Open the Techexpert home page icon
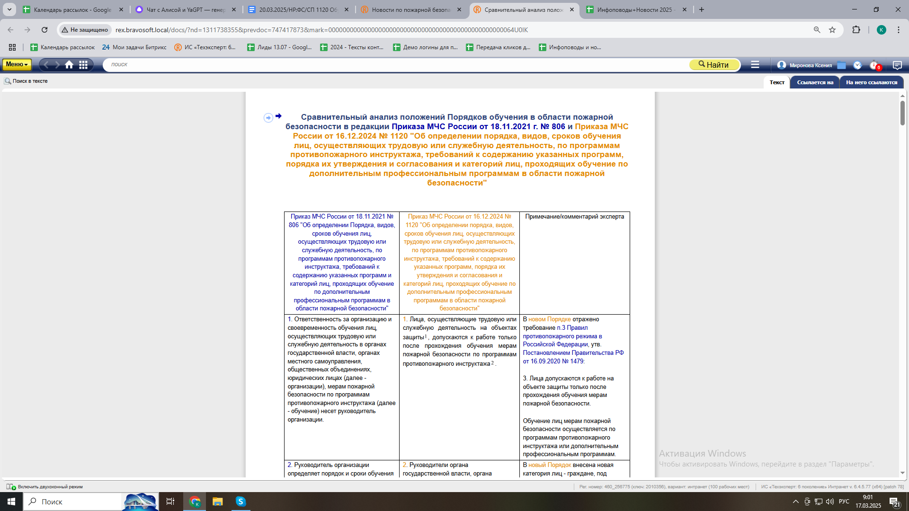This screenshot has width=909, height=511. [x=69, y=65]
